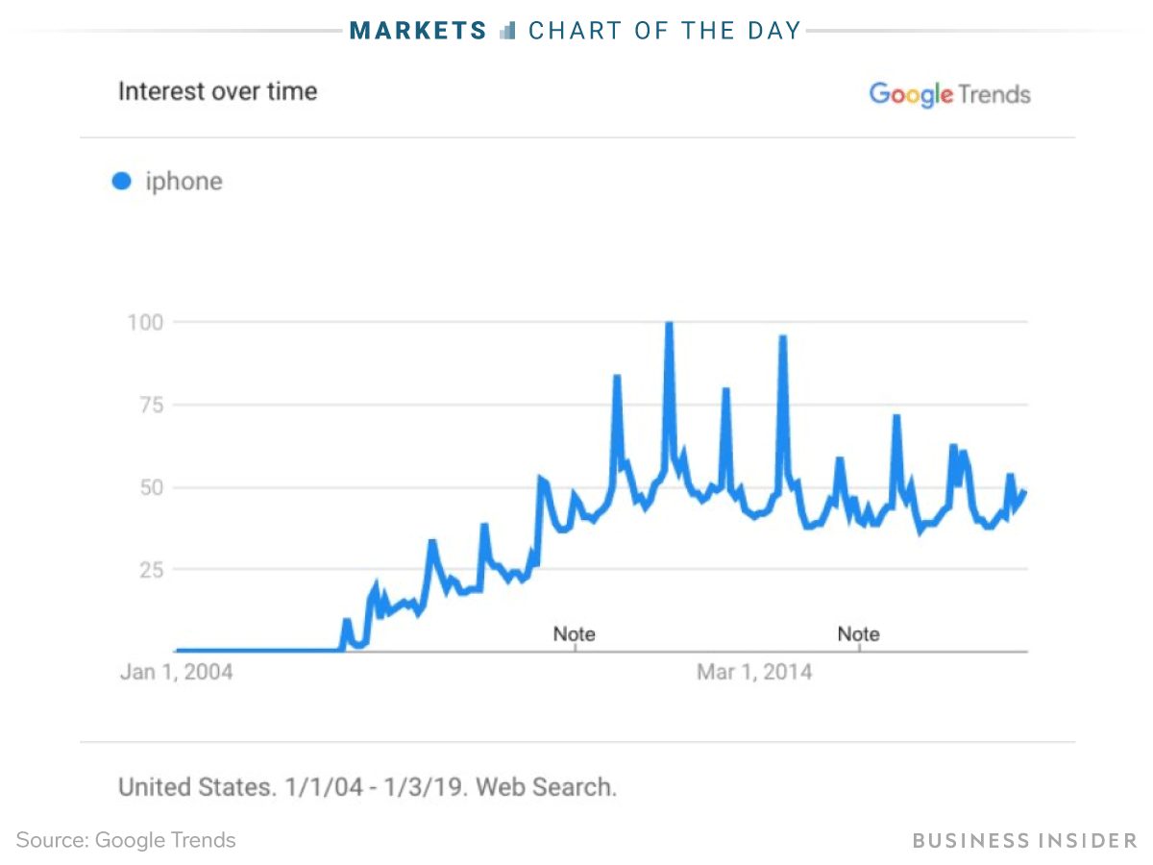This screenshot has height=865, width=1153.
Task: Click the bar chart icon beside MARKETS
Action: coord(508,31)
